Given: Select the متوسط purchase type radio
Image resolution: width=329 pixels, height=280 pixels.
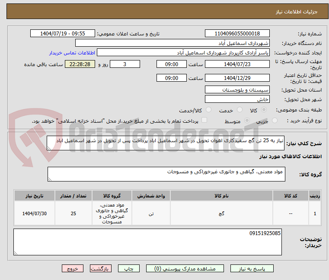Looking at the screenshot, I should click(247, 121).
